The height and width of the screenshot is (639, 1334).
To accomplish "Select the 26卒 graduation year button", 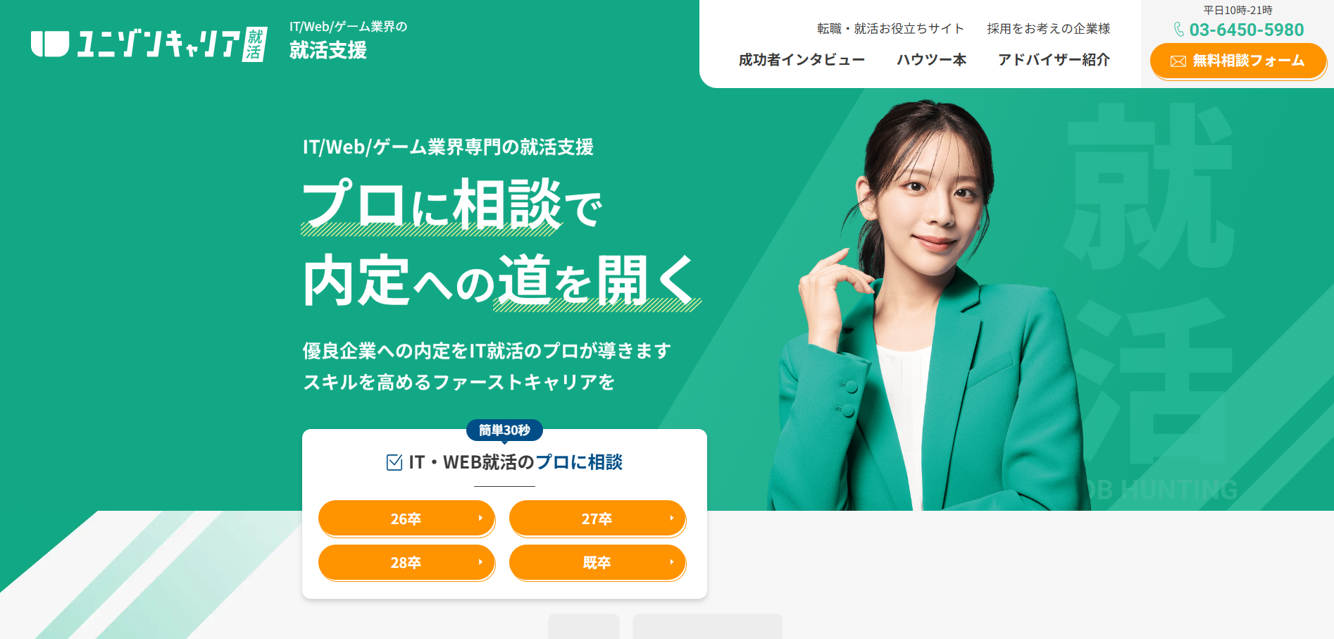I will 406,519.
